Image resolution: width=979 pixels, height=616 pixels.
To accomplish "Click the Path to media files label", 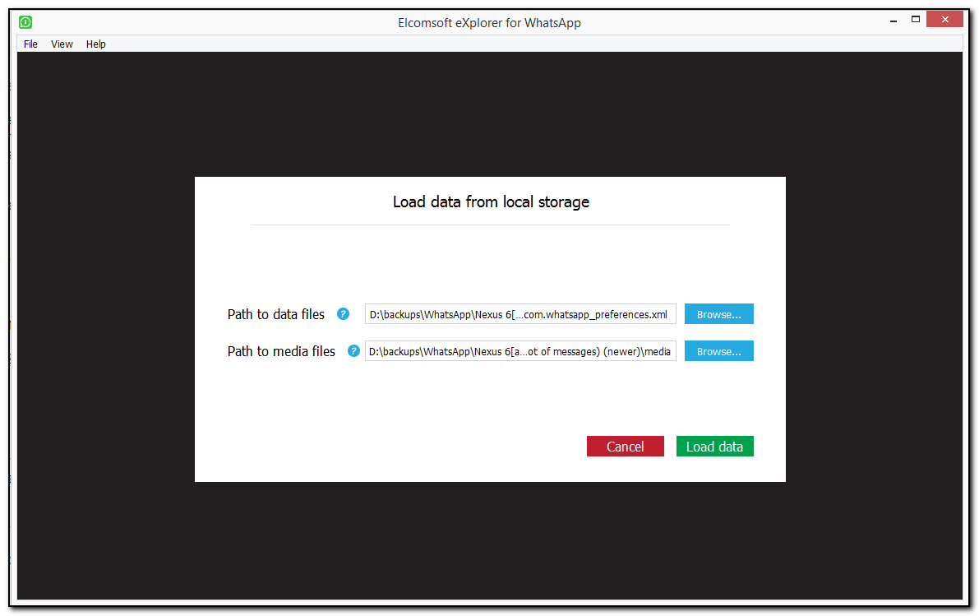I will (x=281, y=350).
